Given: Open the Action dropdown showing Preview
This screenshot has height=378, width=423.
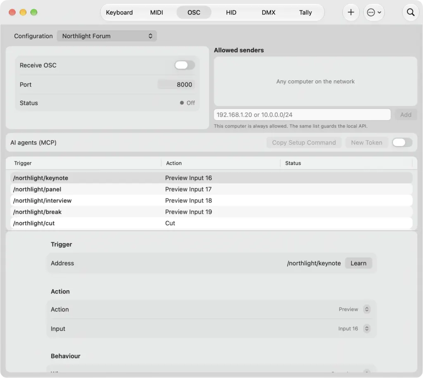Looking at the screenshot, I should click(354, 309).
